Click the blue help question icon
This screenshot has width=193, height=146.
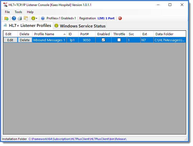click(x=43, y=19)
